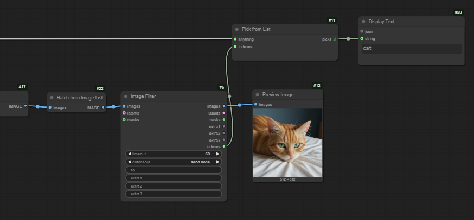Click the '512 × 512' size label
Screen dimensions: 474x220
[287, 179]
